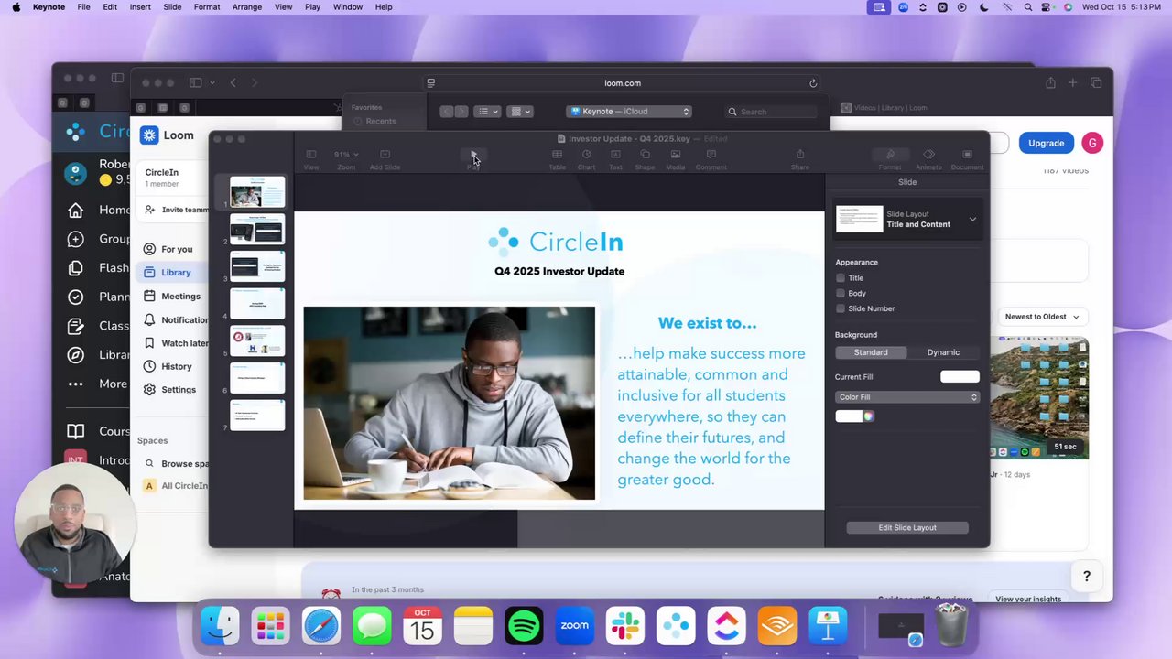The width and height of the screenshot is (1172, 659).
Task: Click the Current Fill color well
Action: (960, 377)
